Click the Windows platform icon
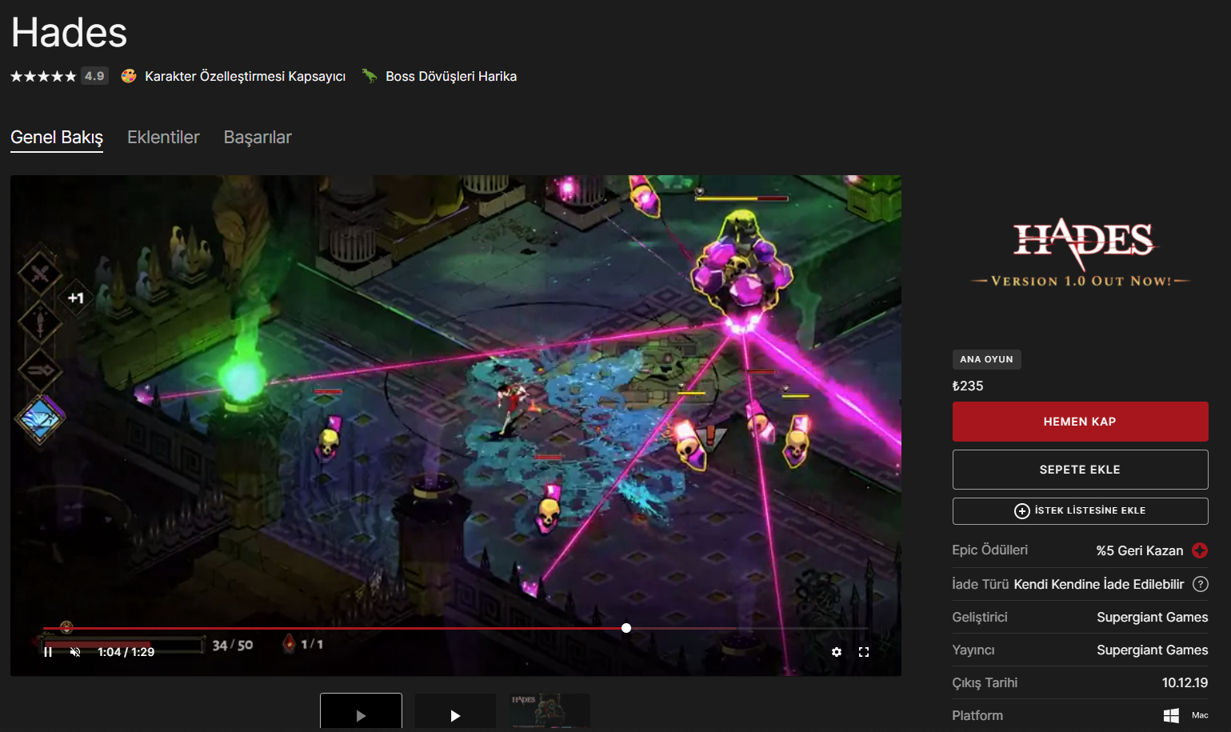Screen dimensions: 1231x732 pos(1171,716)
